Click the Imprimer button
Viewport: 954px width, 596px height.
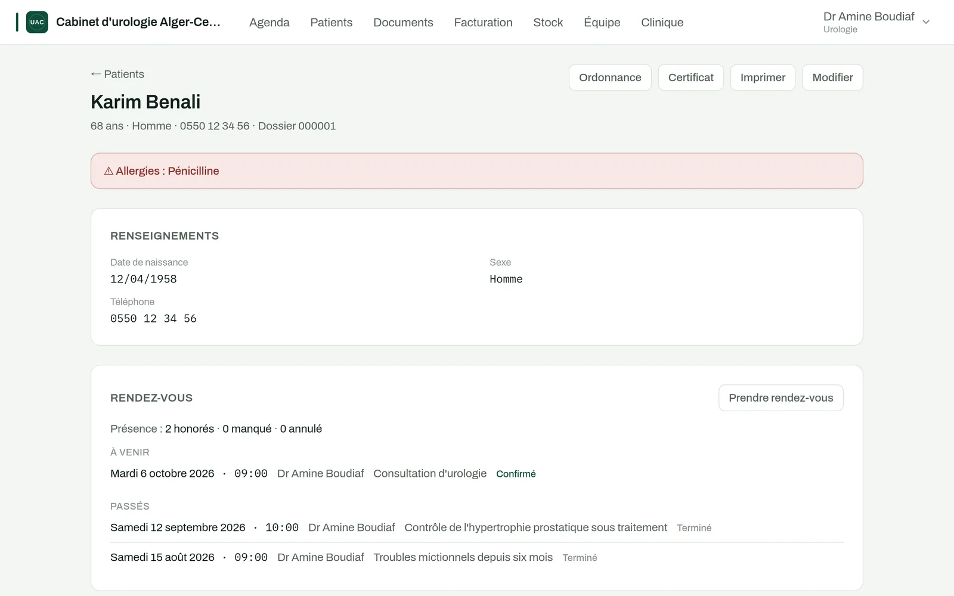(763, 77)
